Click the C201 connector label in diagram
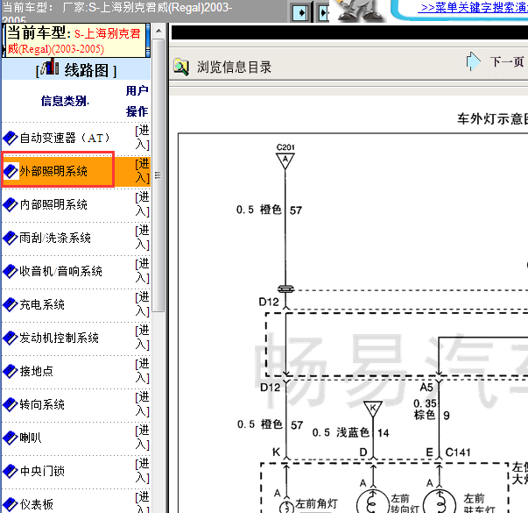528x513 pixels. [285, 147]
